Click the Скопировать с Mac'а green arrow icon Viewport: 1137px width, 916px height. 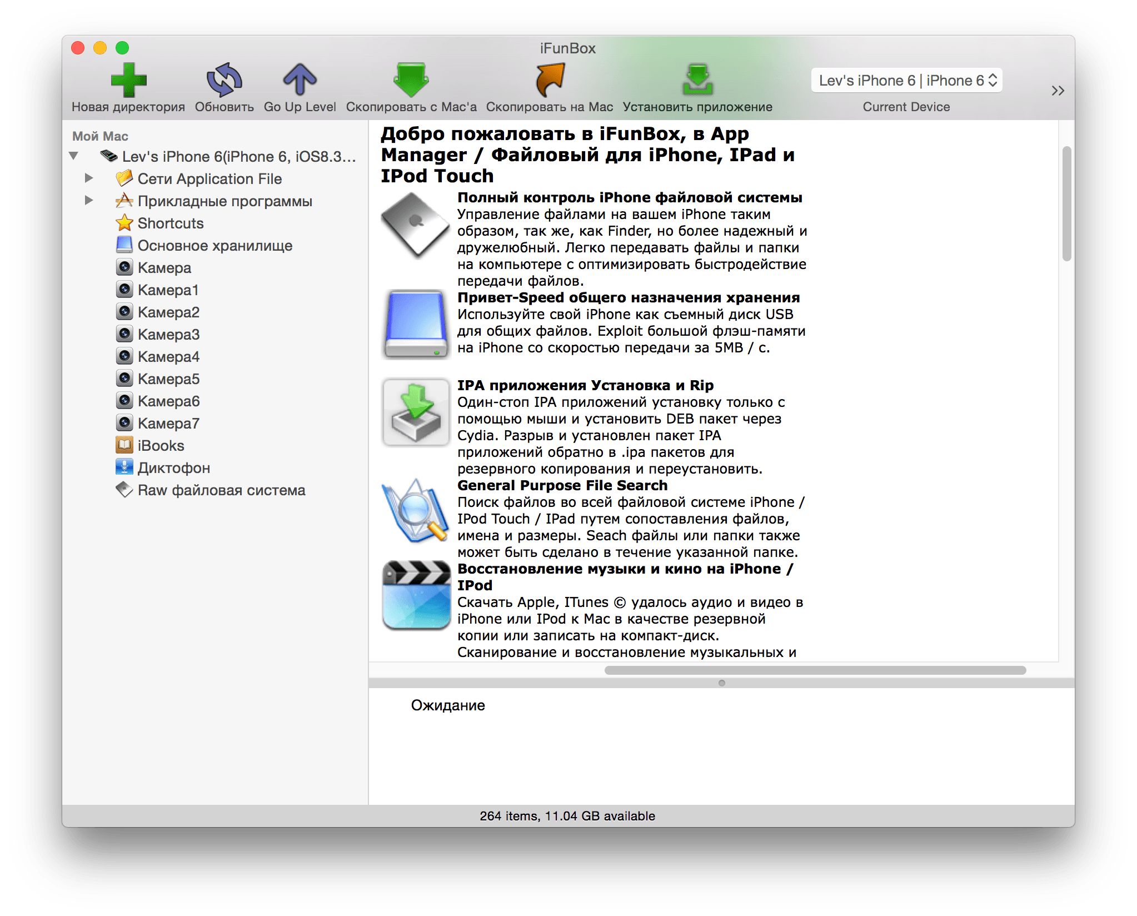point(411,79)
